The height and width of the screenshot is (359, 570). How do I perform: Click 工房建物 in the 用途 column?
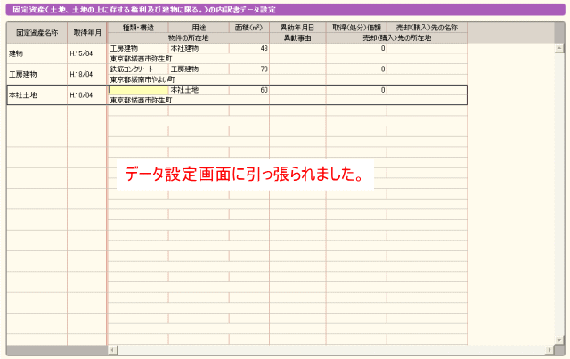[199, 69]
